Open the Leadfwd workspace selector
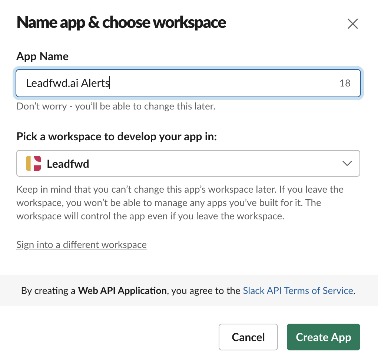Screen dimensions: 378x363 tap(188, 163)
